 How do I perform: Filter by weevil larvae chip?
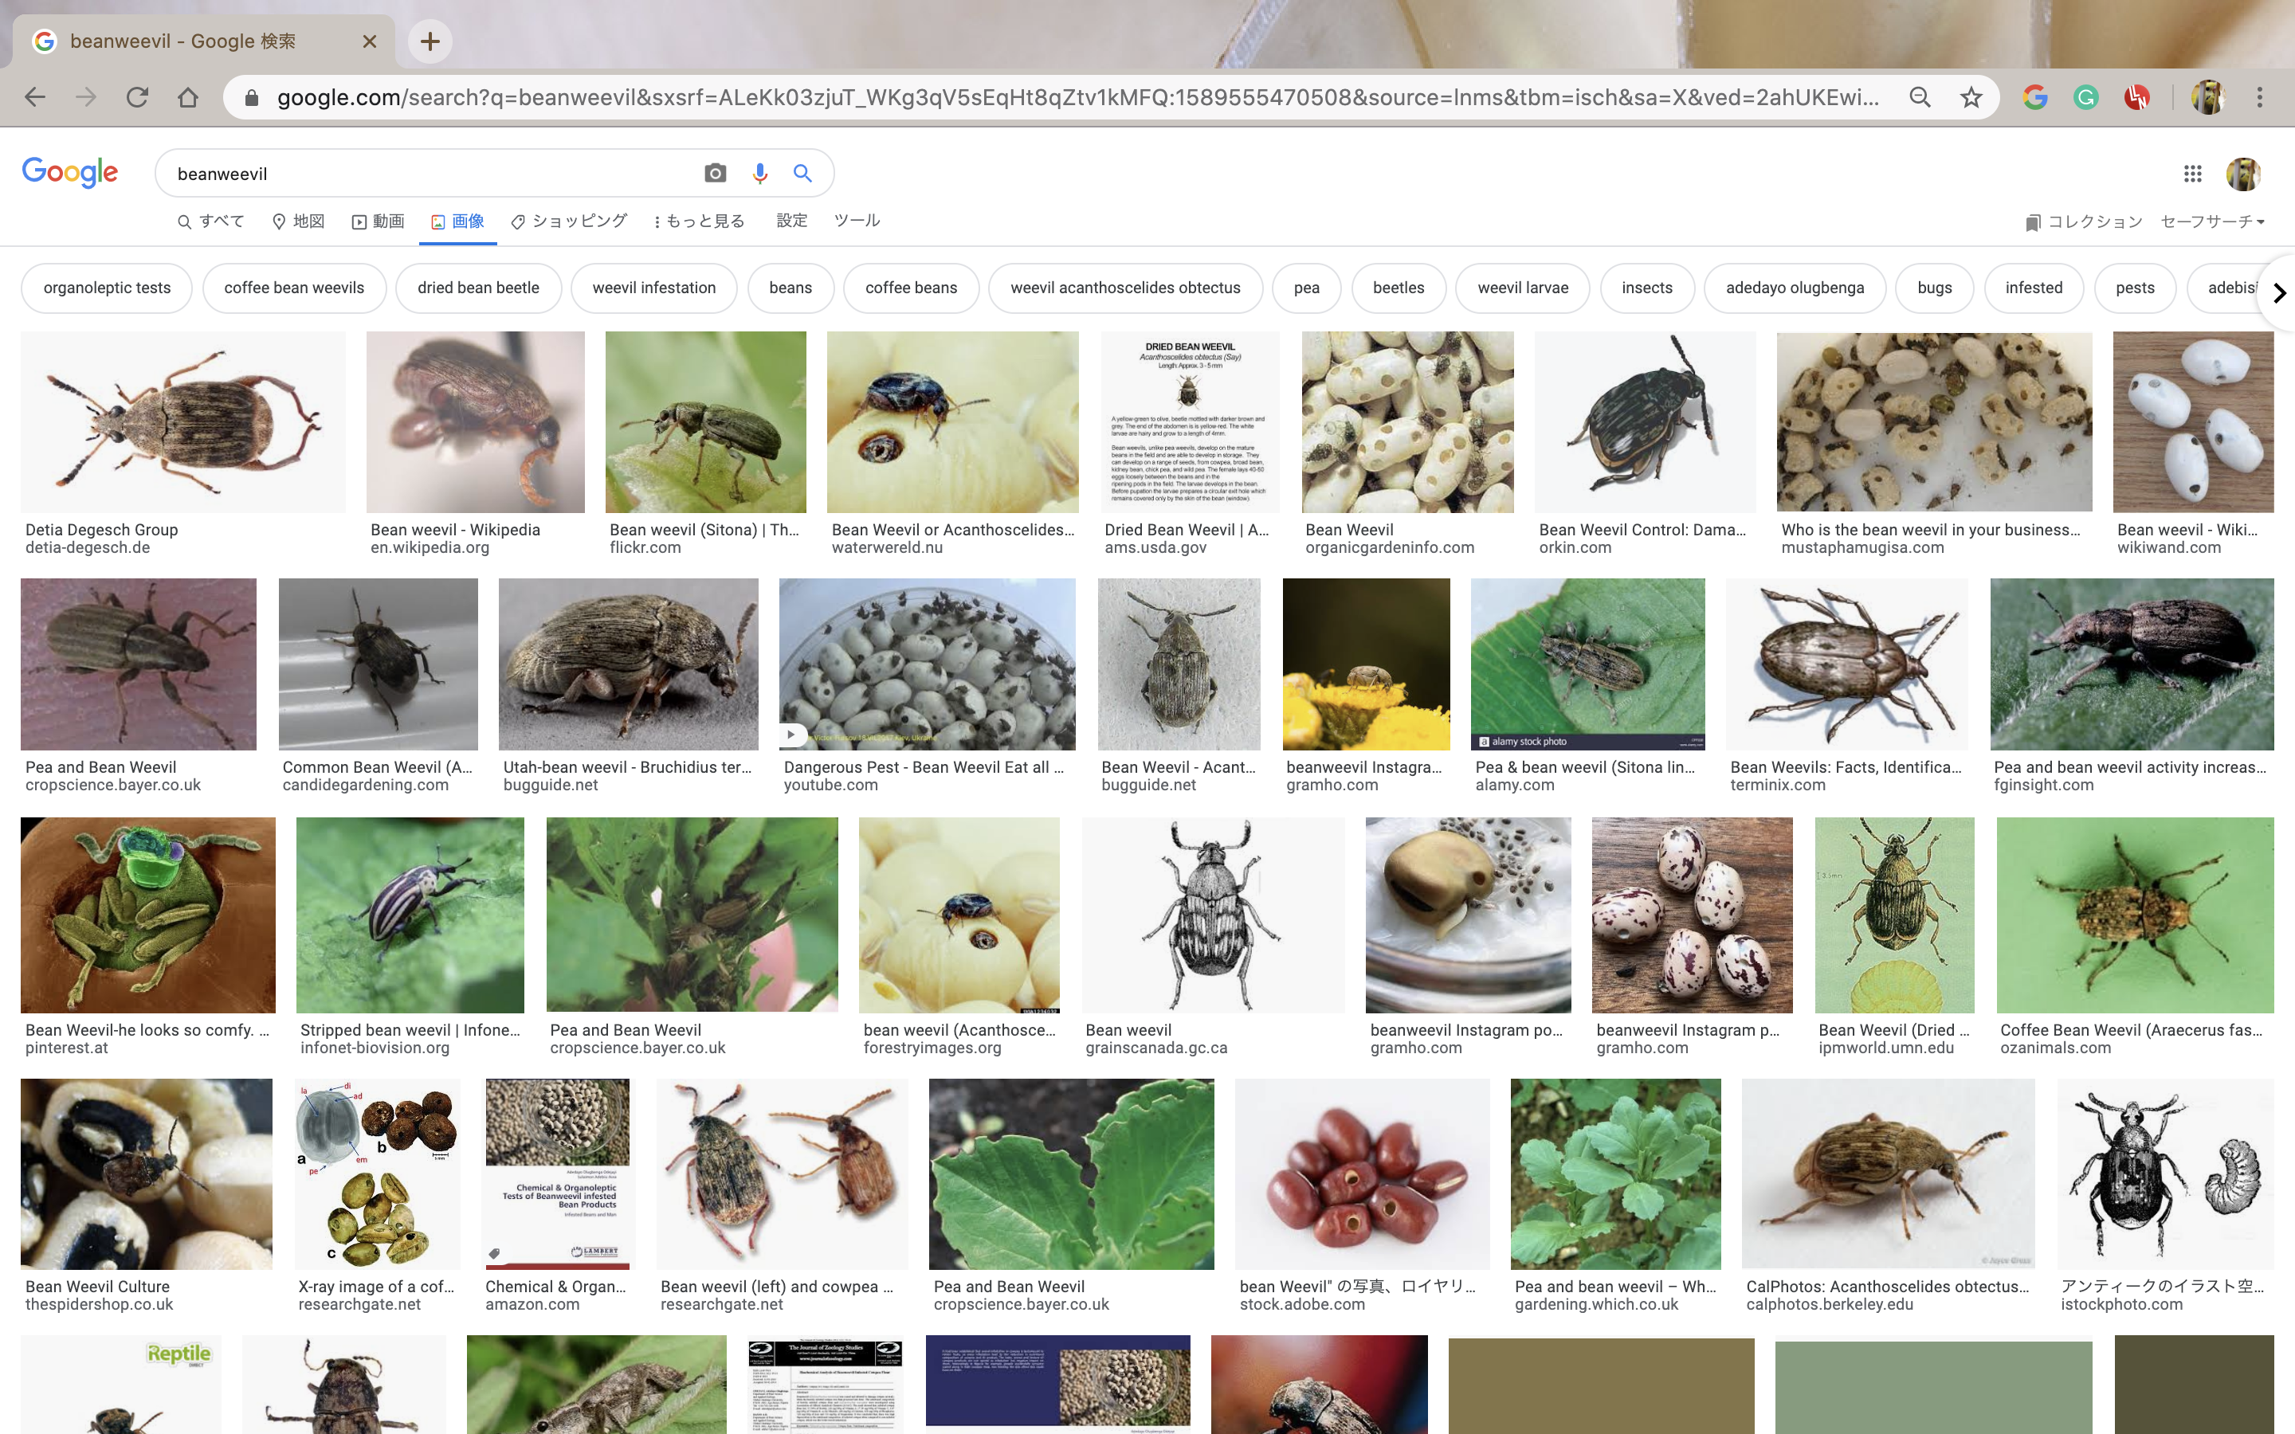coord(1522,288)
